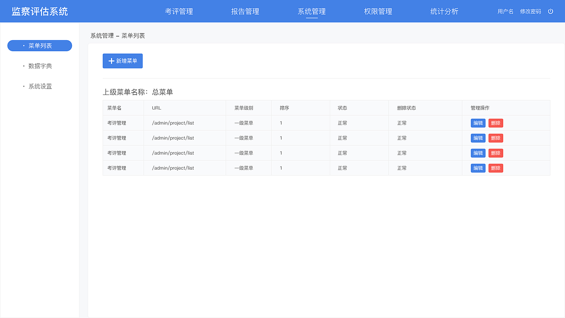
Task: Open the 统计分析 section
Action: click(x=444, y=11)
